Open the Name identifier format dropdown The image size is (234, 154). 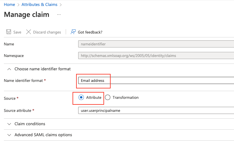(x=156, y=80)
